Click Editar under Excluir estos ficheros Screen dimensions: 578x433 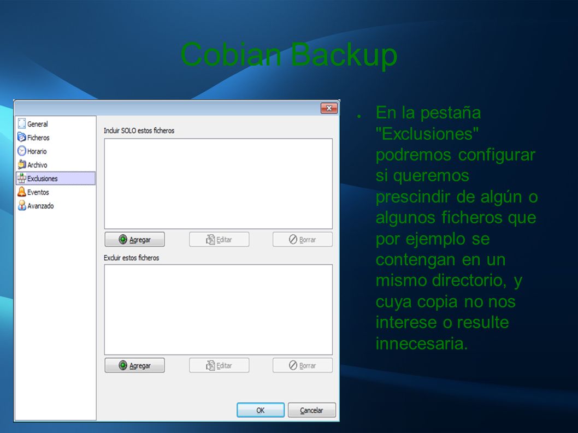pyautogui.click(x=219, y=365)
